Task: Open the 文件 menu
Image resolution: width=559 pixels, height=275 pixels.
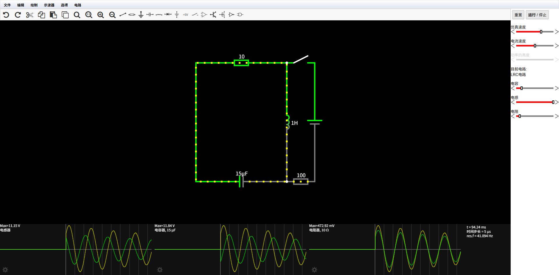Action: [7, 5]
